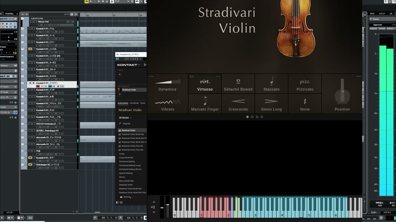Expand the Master section in right panel
Viewport: 396px width, 222px height.
click(371, 19)
